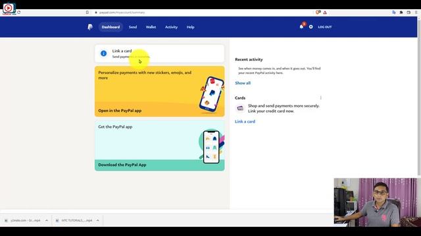Open the account settings gear
The image size is (421, 236).
[x=310, y=27]
